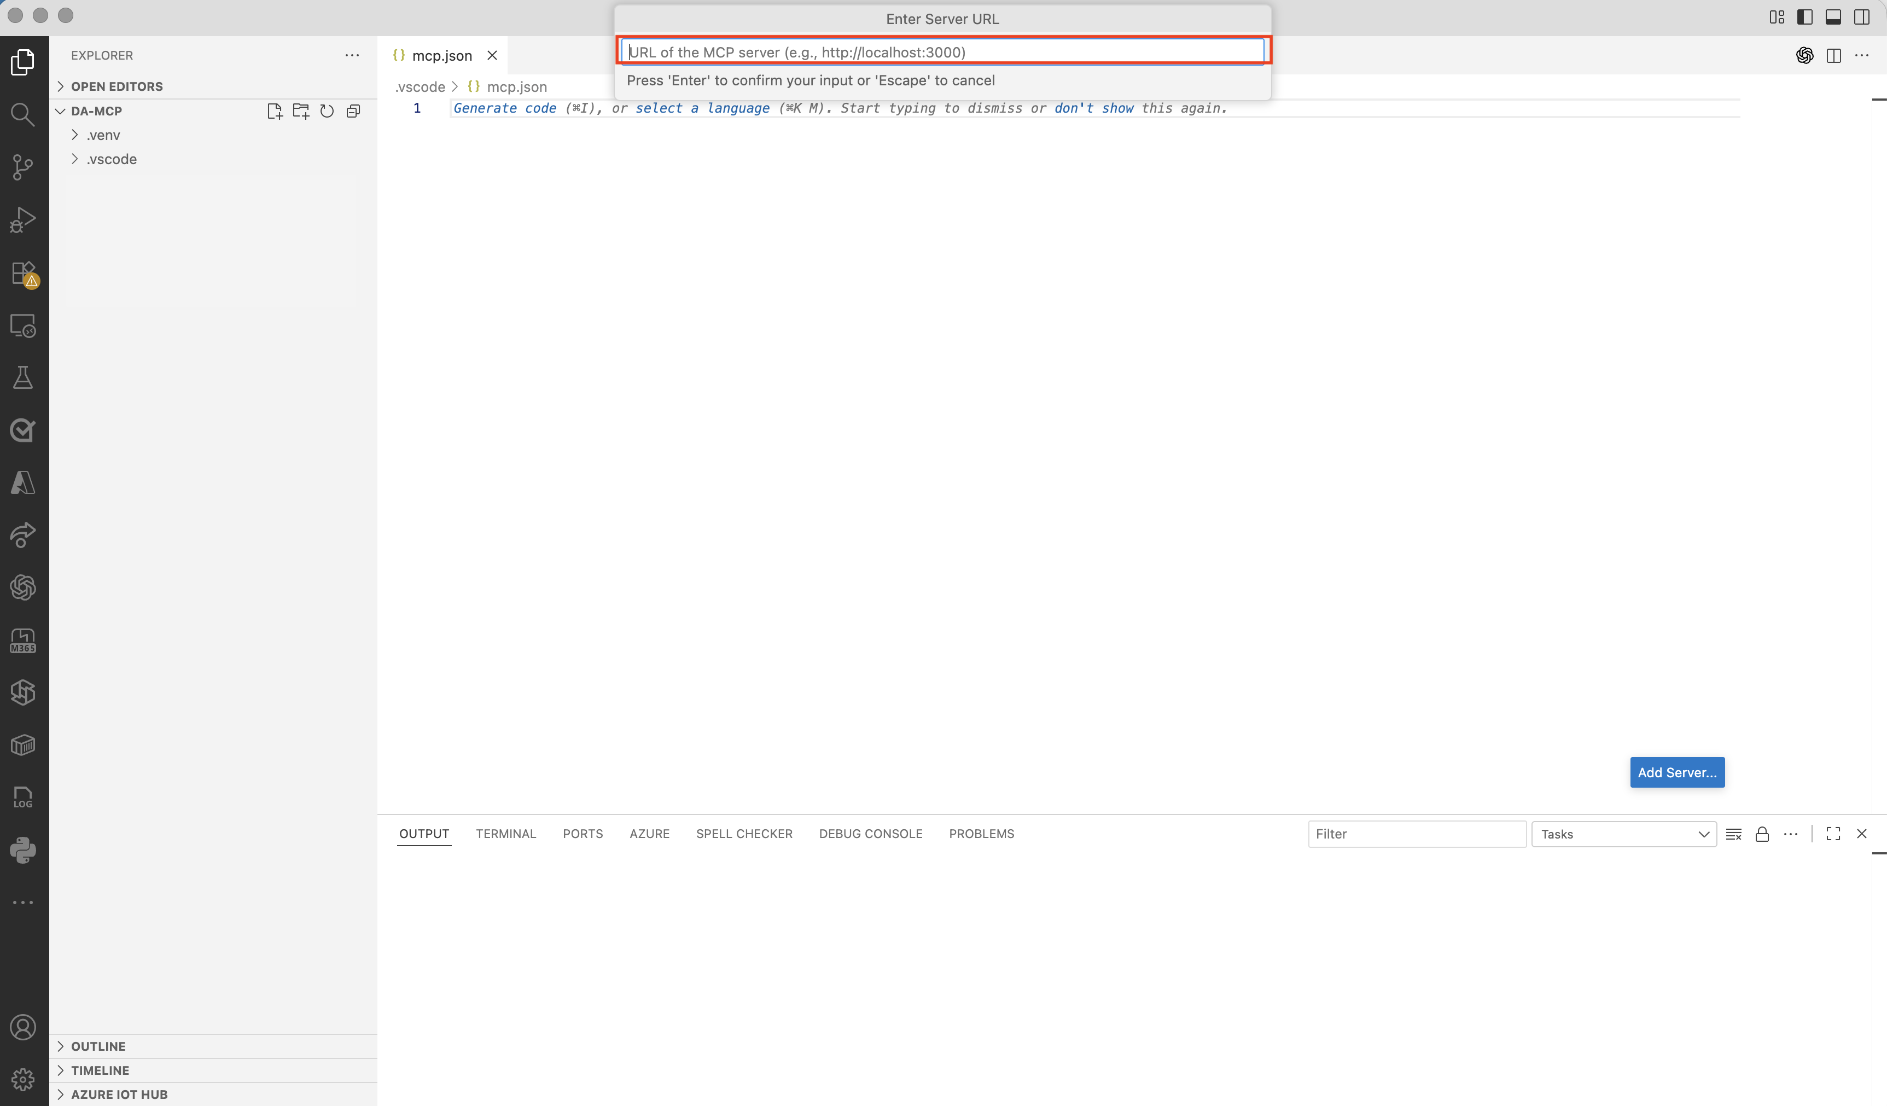Open the Testing flask icon

click(x=23, y=377)
